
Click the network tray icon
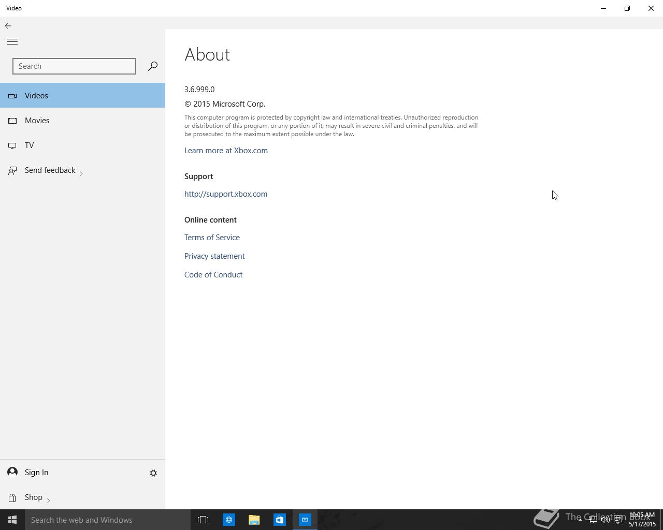593,520
